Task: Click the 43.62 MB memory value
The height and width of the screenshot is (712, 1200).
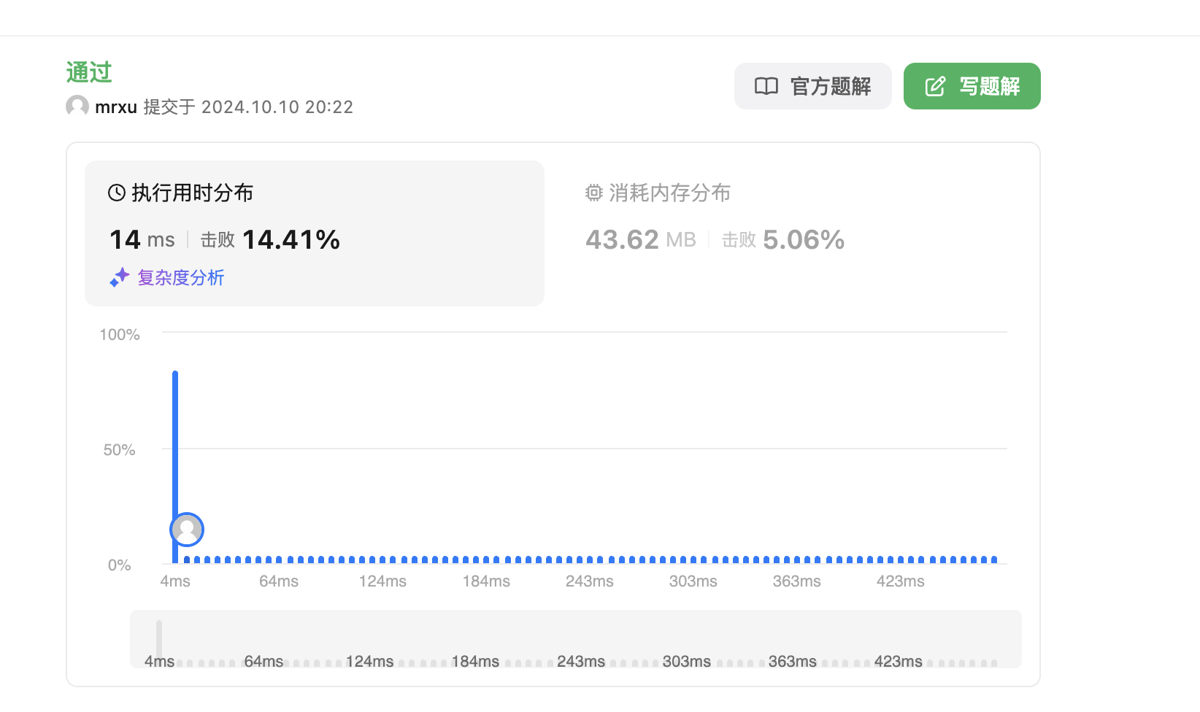Action: click(641, 239)
